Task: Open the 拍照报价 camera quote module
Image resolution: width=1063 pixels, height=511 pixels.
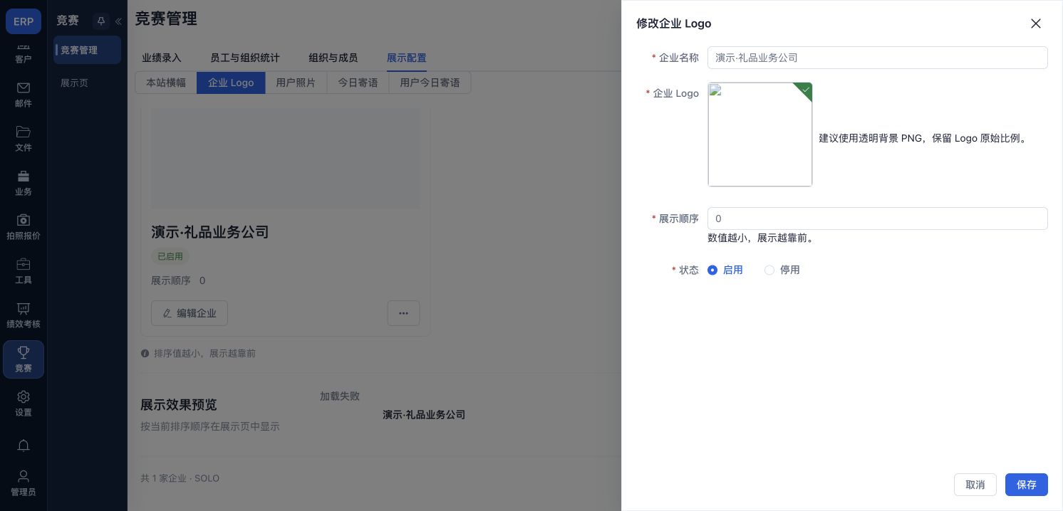Action: coord(24,227)
